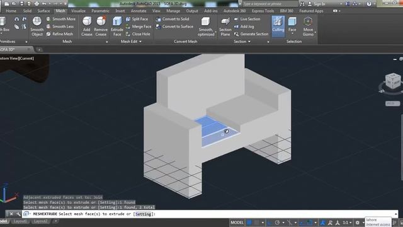Click the Mesh Box primitive tool
This screenshot has width=403, height=227.
click(x=4, y=25)
